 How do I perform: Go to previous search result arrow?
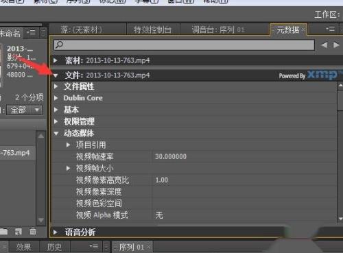(324, 45)
